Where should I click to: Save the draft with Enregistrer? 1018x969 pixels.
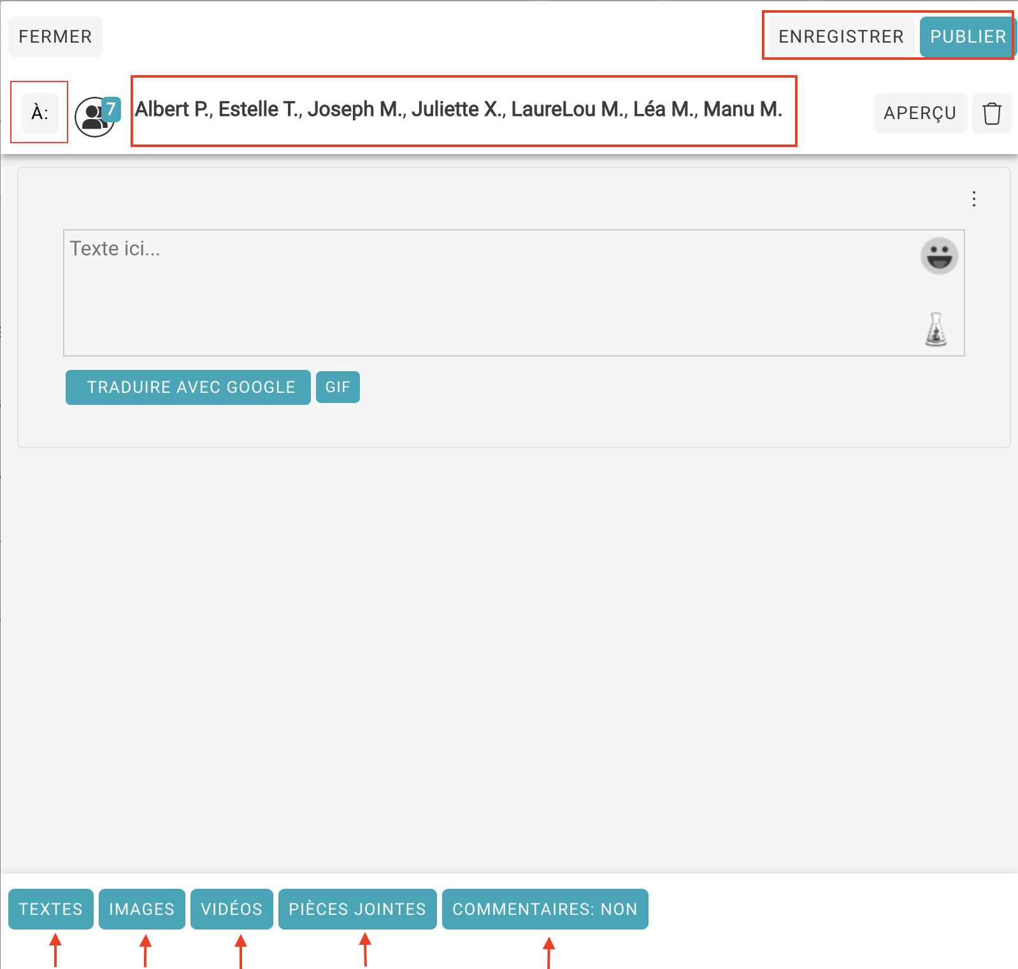coord(840,37)
